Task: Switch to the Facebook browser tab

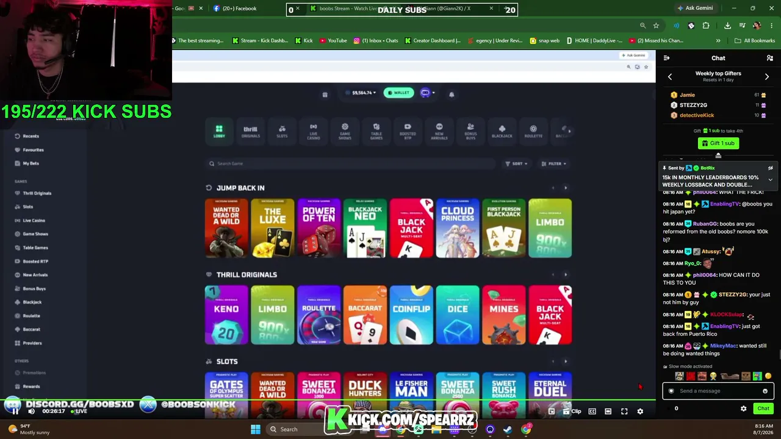Action: click(x=235, y=9)
